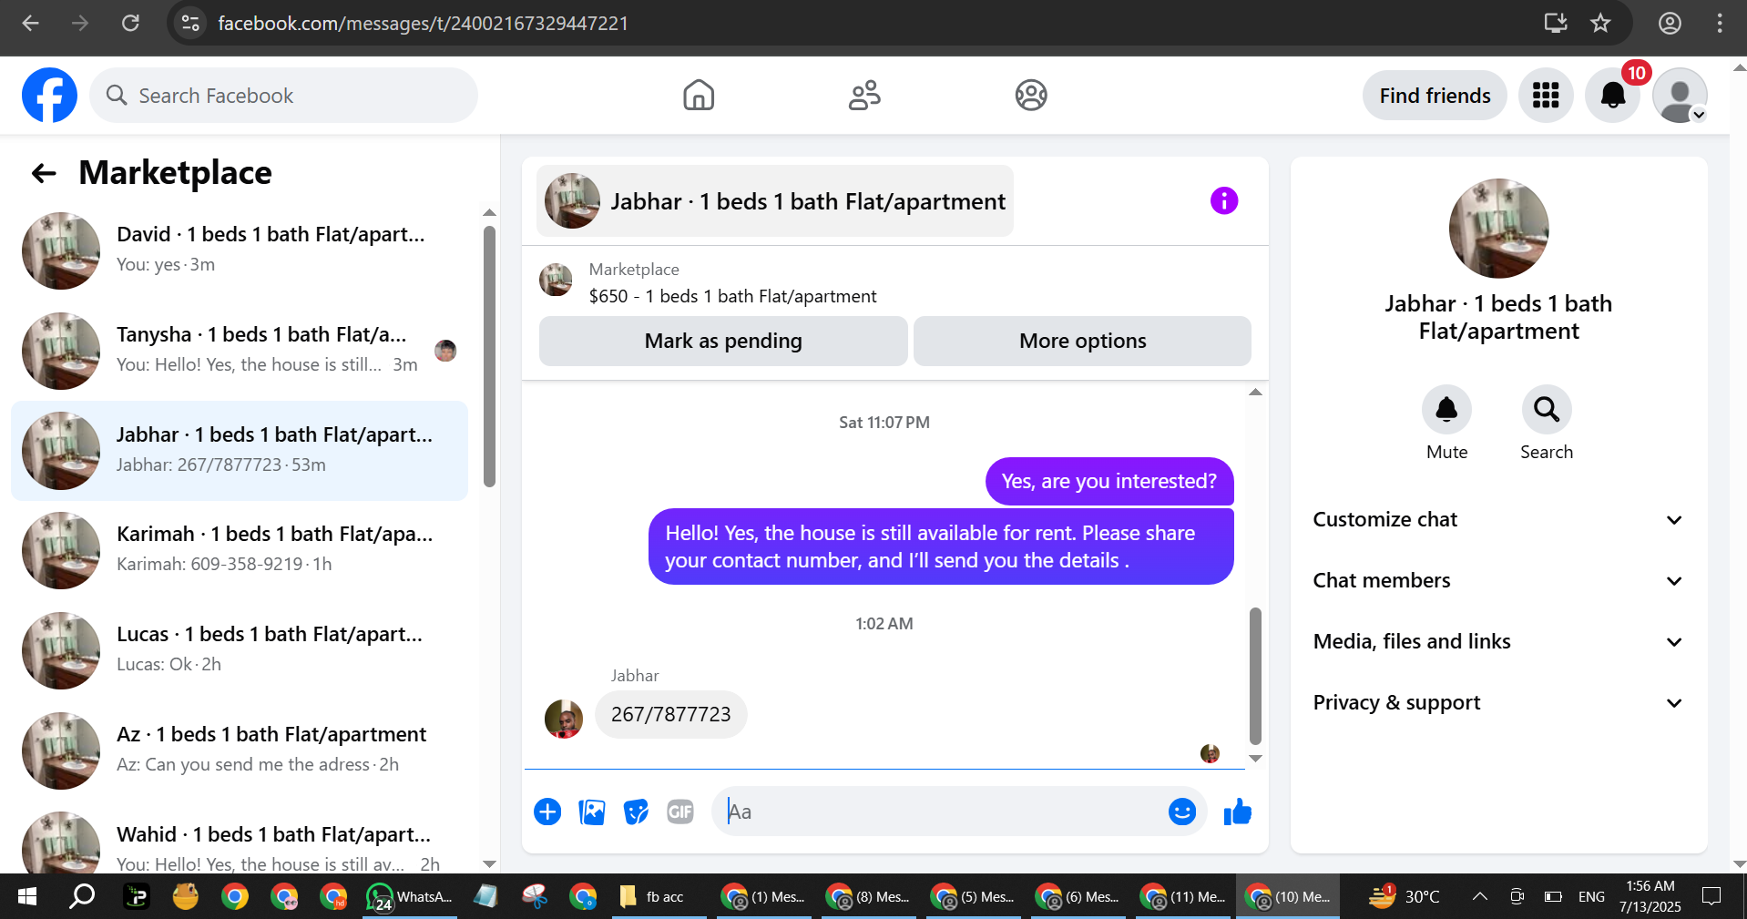
Task: Open the Friends icon in top navigation
Action: pyautogui.click(x=864, y=95)
